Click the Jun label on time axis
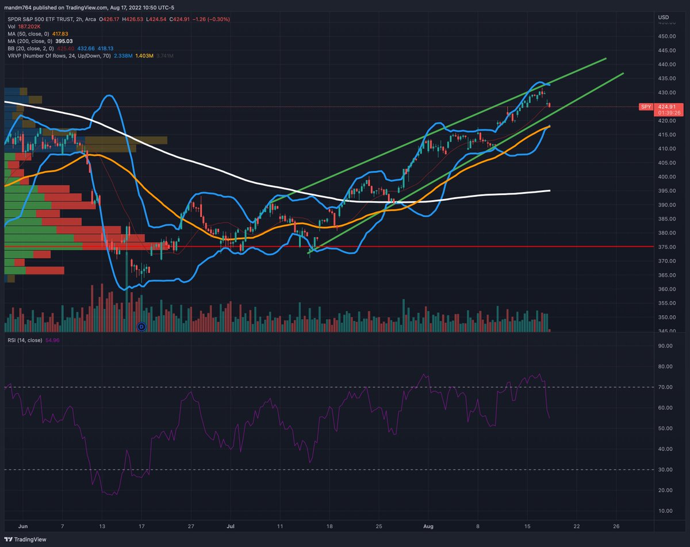 tap(24, 526)
